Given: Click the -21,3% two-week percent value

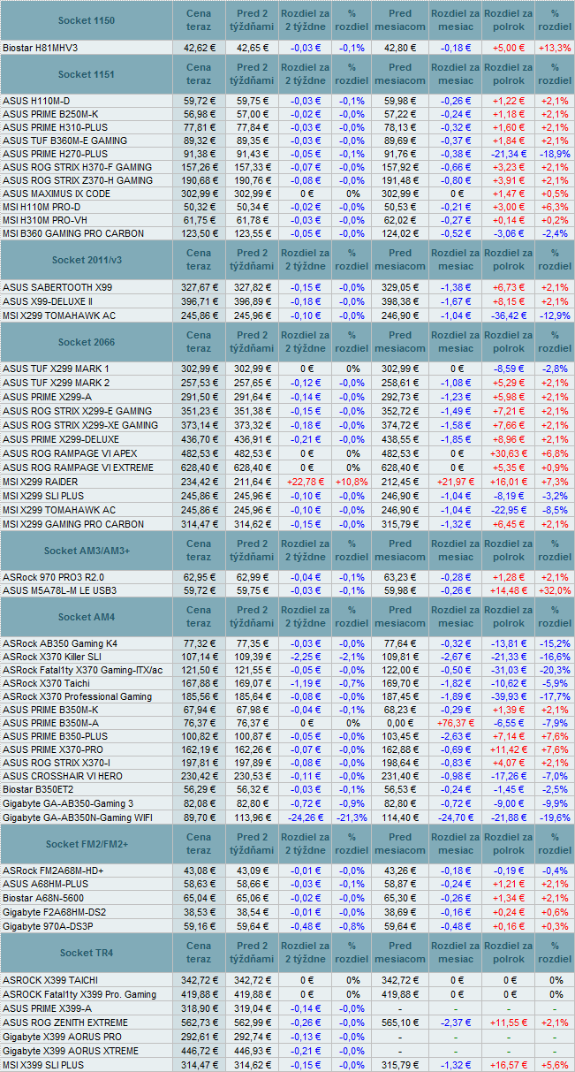Looking at the screenshot, I should pos(352,817).
